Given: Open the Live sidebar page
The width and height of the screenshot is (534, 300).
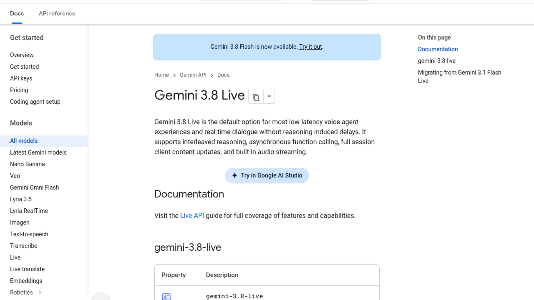Looking at the screenshot, I should pos(15,257).
